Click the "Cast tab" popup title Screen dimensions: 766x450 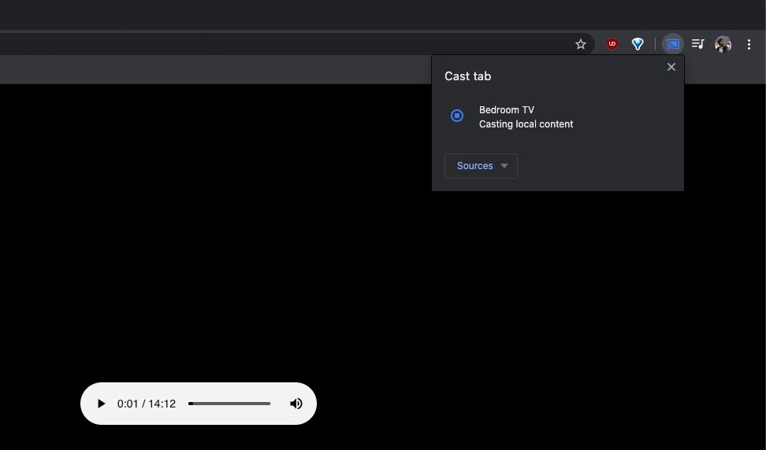467,76
